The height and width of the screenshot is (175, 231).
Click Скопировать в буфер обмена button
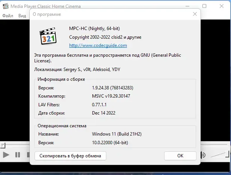pos(70,156)
